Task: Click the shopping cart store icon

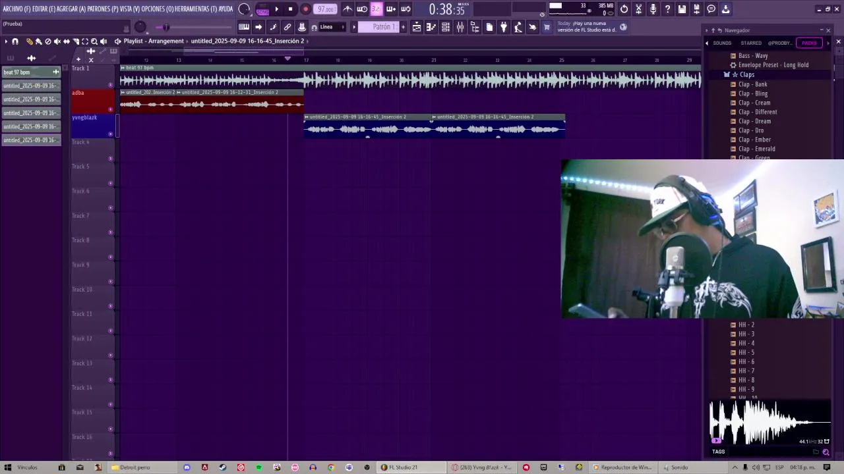Action: click(x=547, y=27)
